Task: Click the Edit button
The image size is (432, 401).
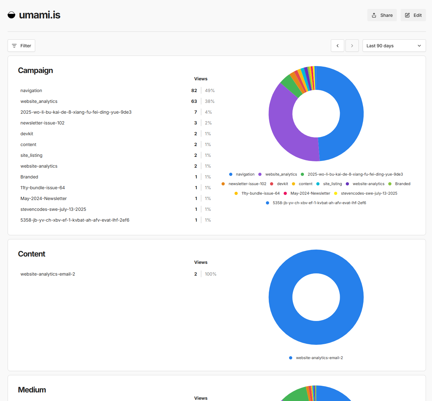Action: [413, 15]
